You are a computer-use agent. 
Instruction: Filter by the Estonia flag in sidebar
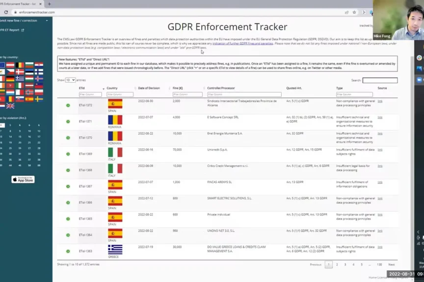coord(29,72)
